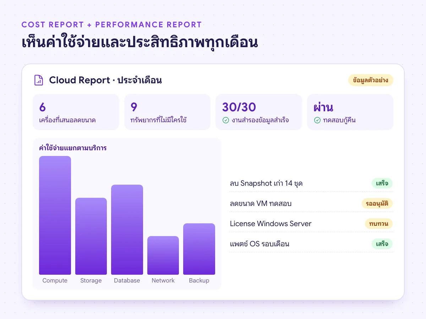
Task: Click the เห็นค่าใช้จ่ายและประสิทธิภาพทุกเดือน headline
Action: tap(140, 42)
